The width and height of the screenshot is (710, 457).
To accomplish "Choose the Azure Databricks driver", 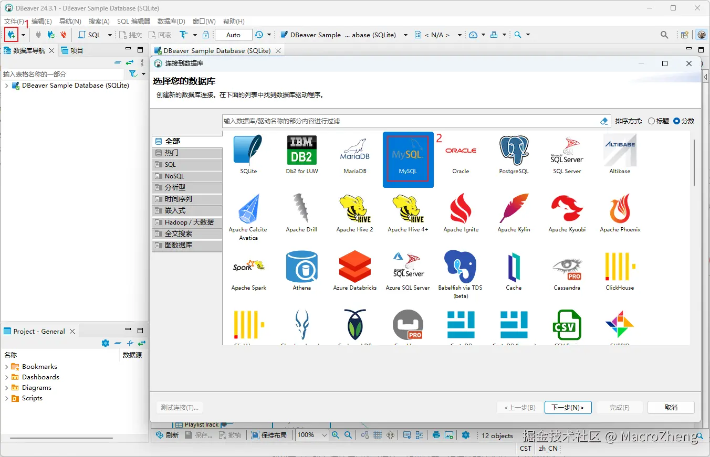I will click(355, 271).
